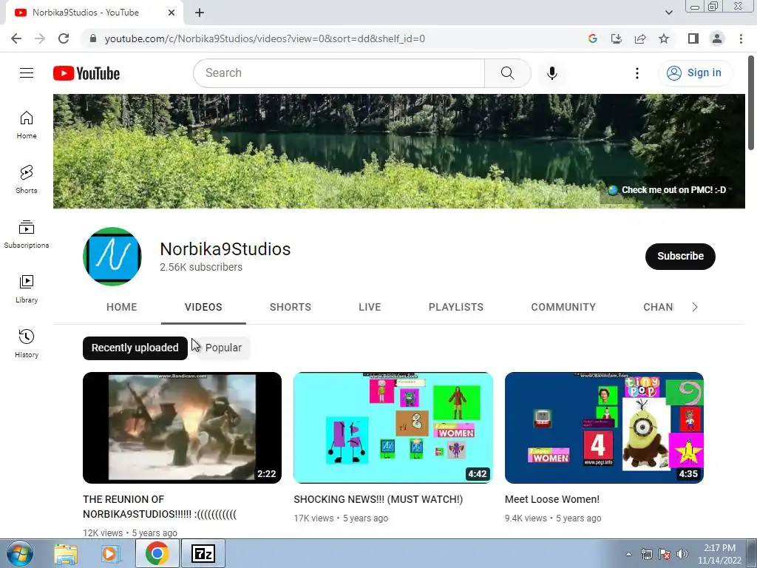The image size is (757, 568).
Task: Activate voice search microphone
Action: pos(551,73)
